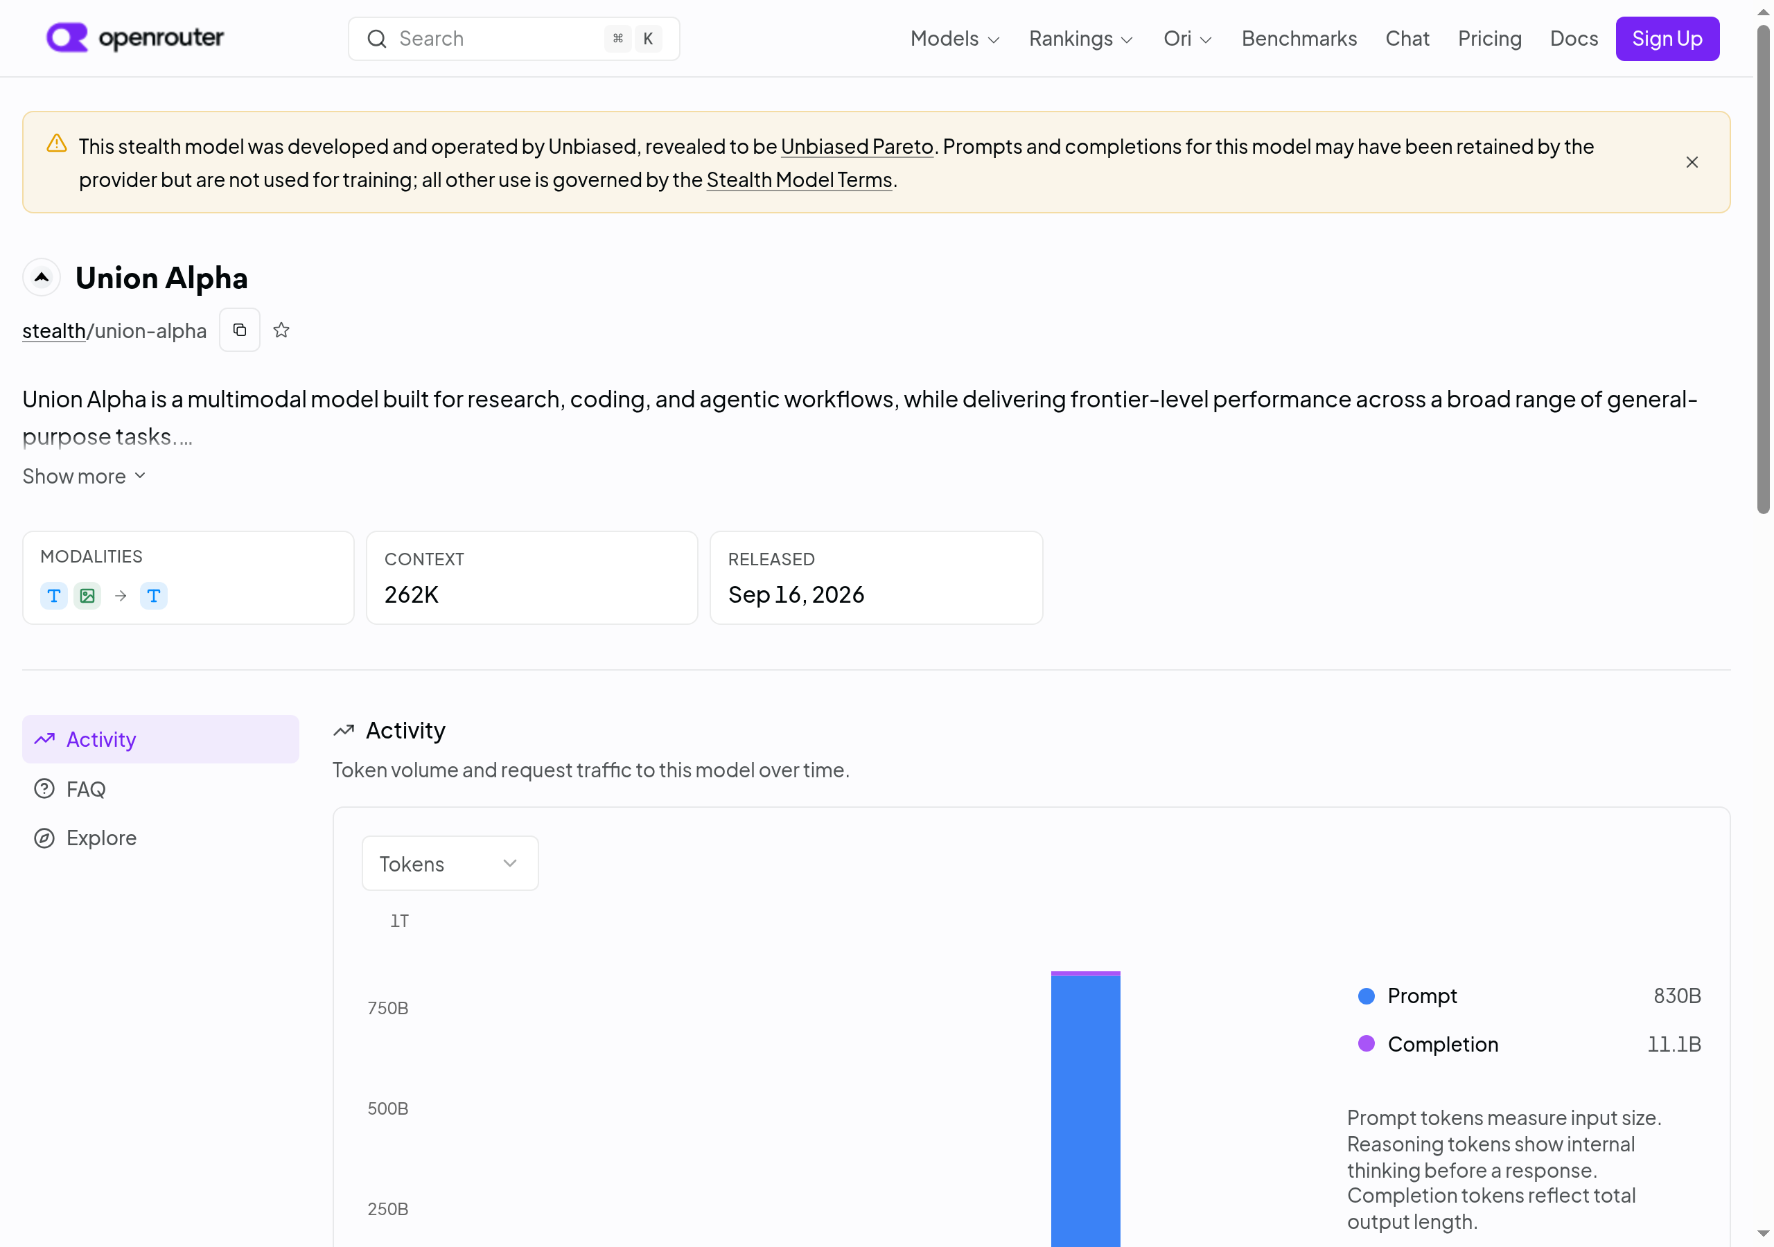Click the Union Alpha title heading
The height and width of the screenshot is (1247, 1774).
(161, 278)
